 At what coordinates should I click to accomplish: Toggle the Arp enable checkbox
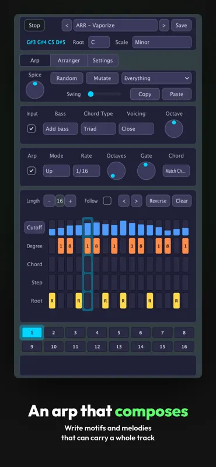pos(32,171)
